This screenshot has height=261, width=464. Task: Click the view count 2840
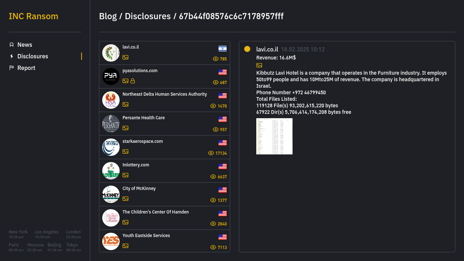click(222, 224)
